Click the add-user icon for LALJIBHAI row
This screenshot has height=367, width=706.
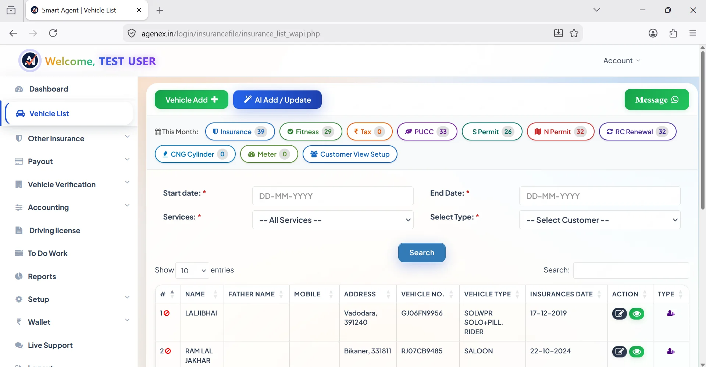(671, 314)
